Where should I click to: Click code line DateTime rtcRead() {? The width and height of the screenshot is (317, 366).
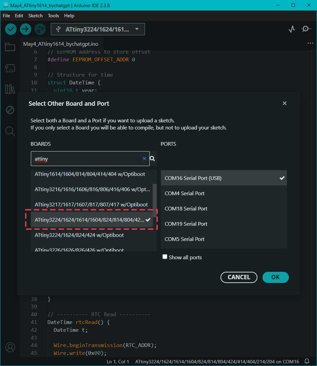(78, 322)
